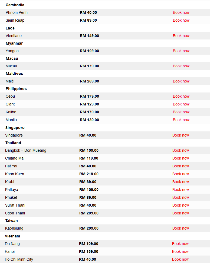Book the Ho Chi Minh City fare

tap(180, 259)
